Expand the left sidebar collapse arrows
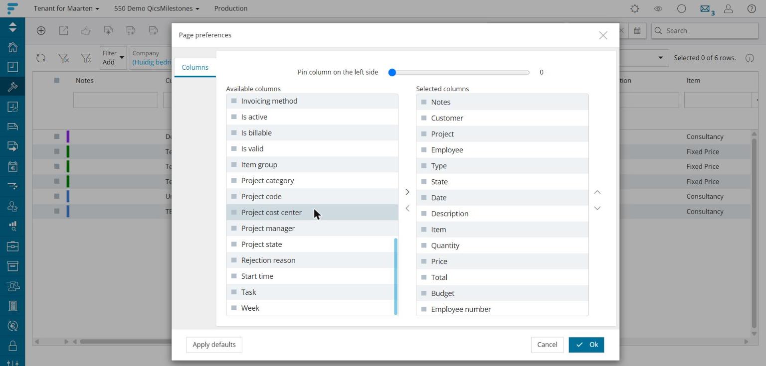 [x=12, y=27]
